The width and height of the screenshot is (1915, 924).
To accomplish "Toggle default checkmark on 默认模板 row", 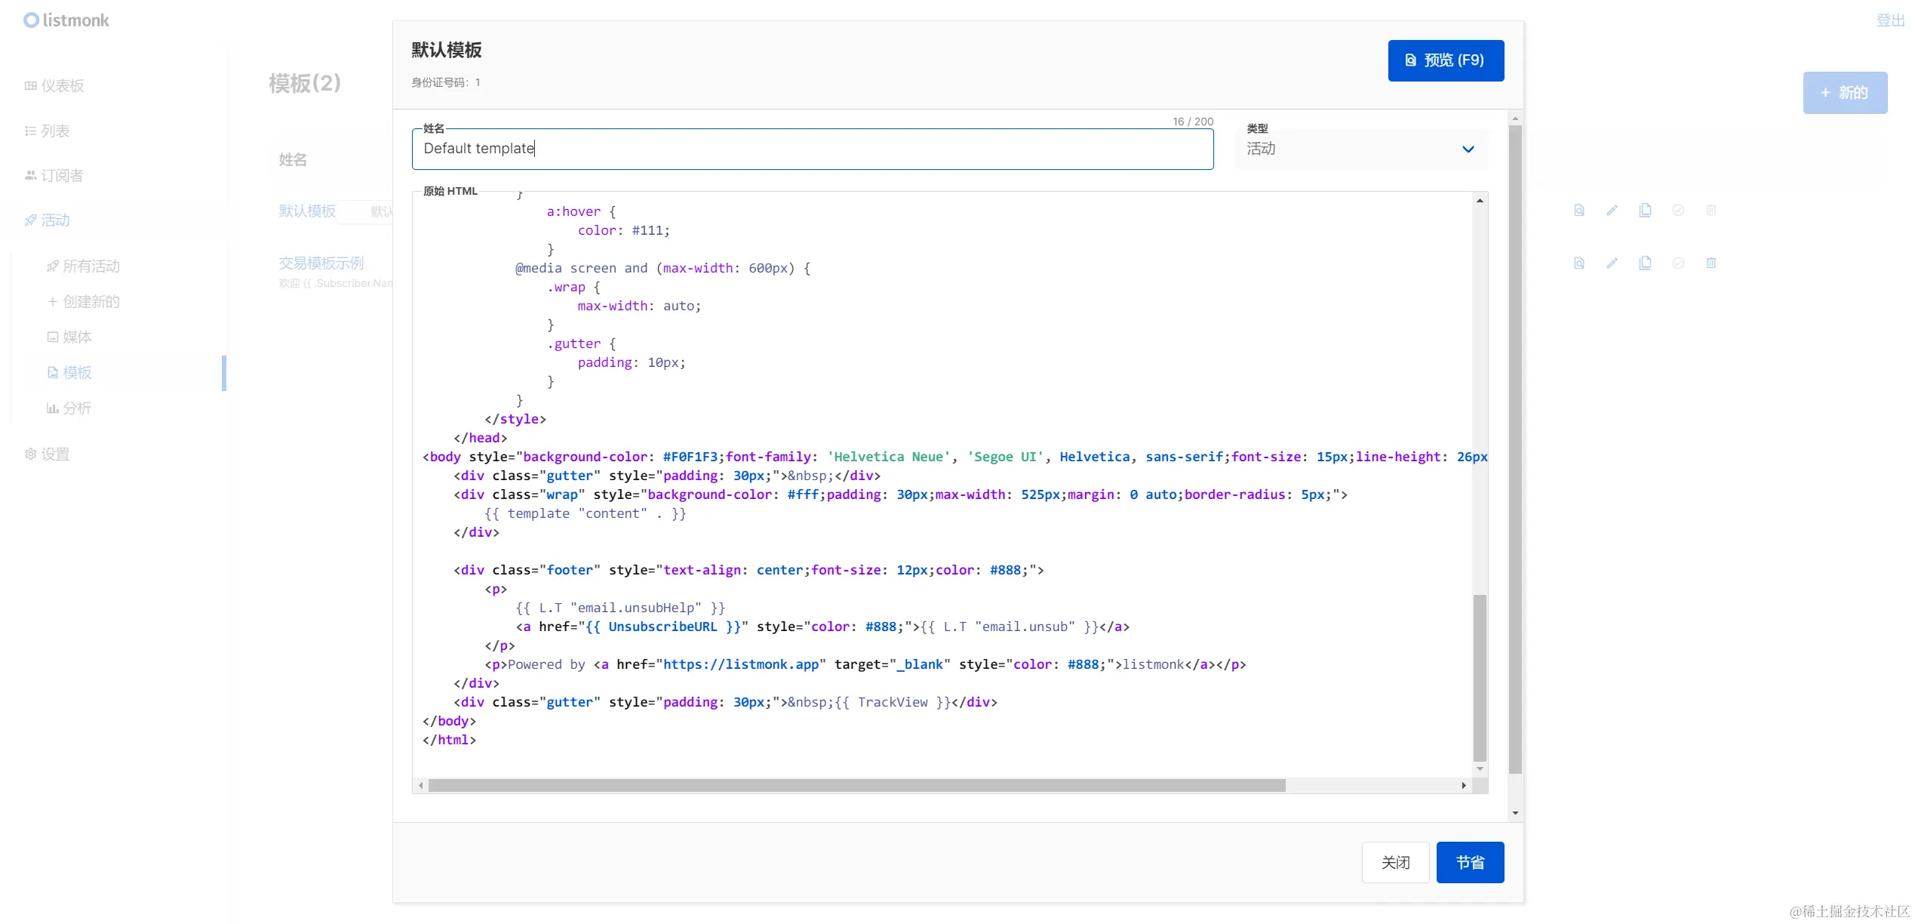I will click(x=1677, y=211).
